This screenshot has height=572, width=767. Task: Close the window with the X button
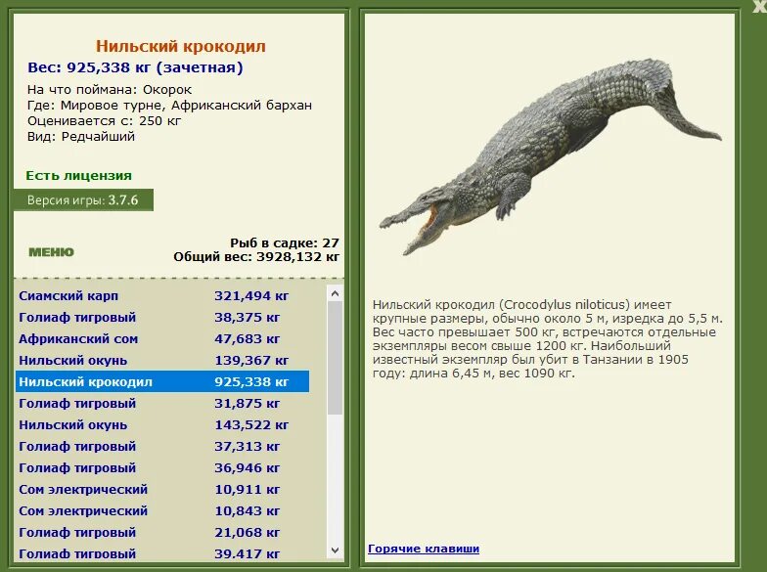coord(760,5)
